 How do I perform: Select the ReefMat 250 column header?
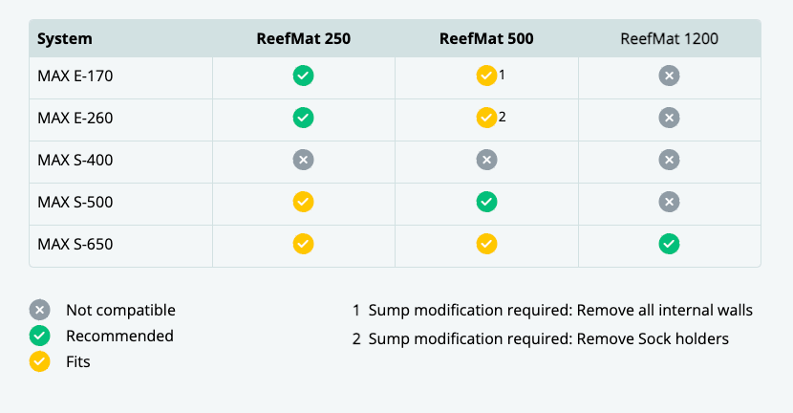coord(304,39)
